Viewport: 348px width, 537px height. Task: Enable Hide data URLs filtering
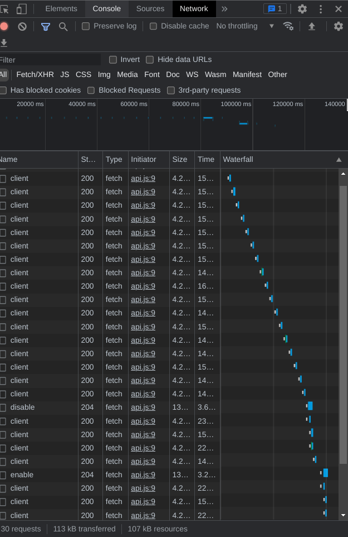coord(150,60)
